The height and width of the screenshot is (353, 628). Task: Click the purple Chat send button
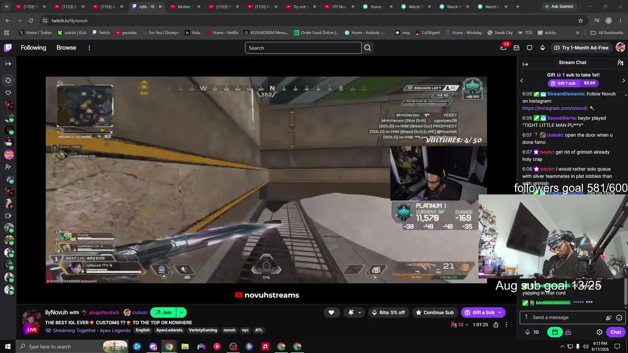[x=616, y=332]
